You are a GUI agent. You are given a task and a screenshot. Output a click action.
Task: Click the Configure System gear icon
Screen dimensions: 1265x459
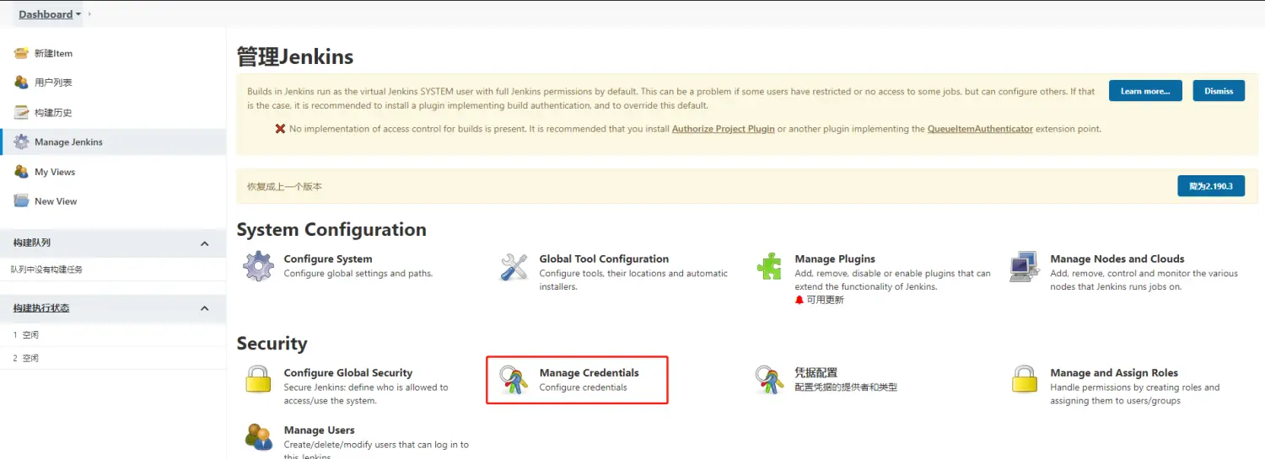pos(258,266)
